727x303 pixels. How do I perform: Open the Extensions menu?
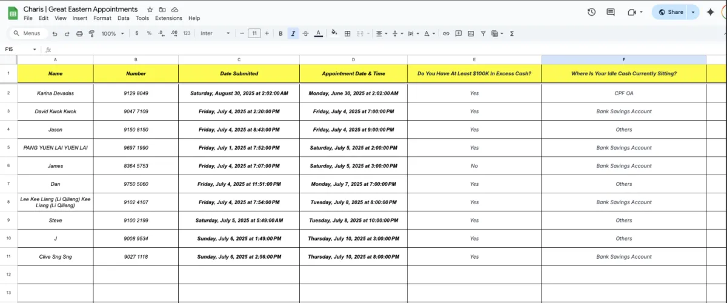[x=168, y=18]
